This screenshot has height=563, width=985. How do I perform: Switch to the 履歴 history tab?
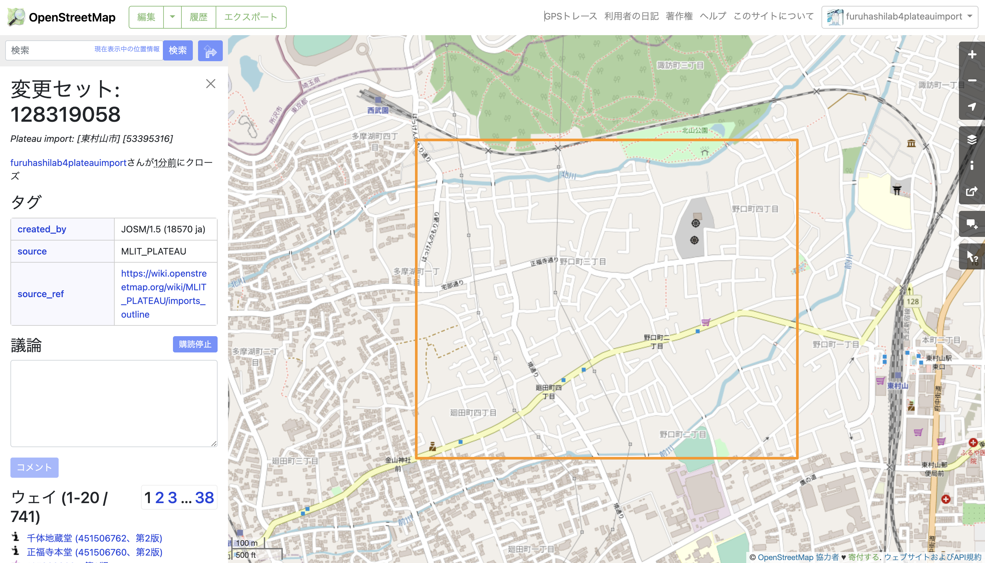pos(199,17)
